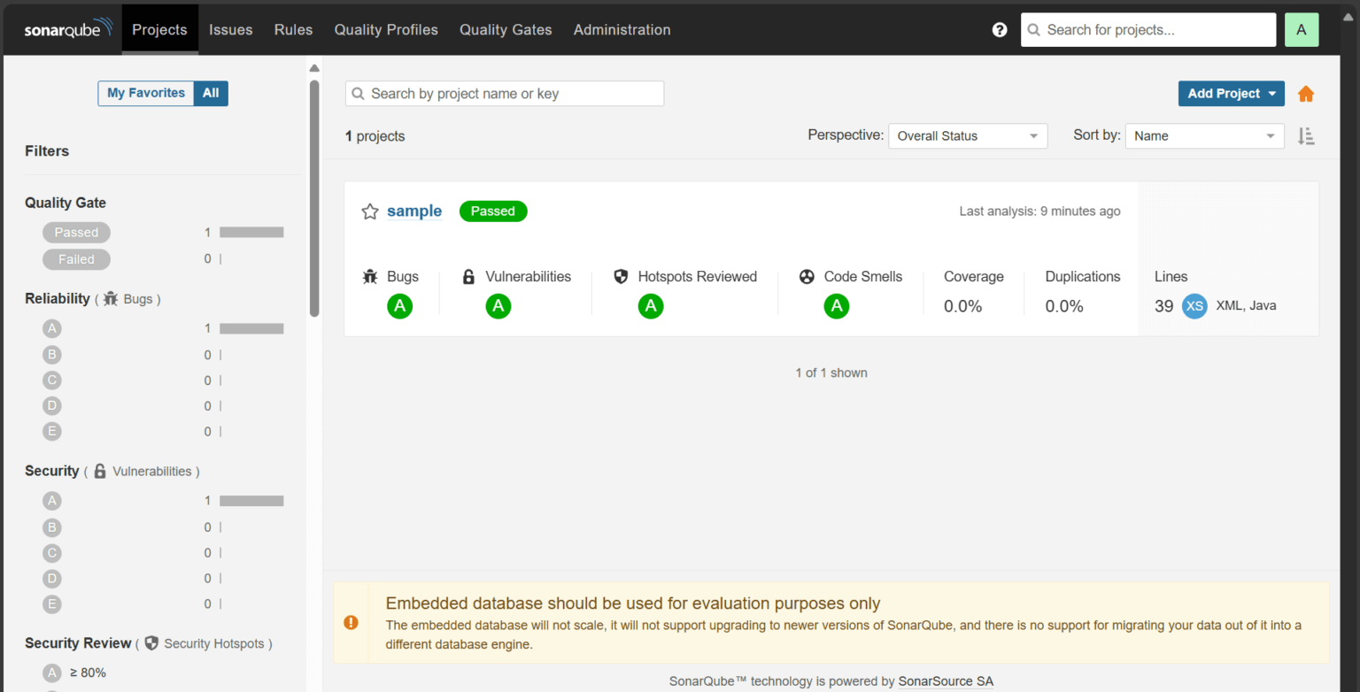Open the help question mark icon
Screen dimensions: 1360x692
pos(1000,29)
